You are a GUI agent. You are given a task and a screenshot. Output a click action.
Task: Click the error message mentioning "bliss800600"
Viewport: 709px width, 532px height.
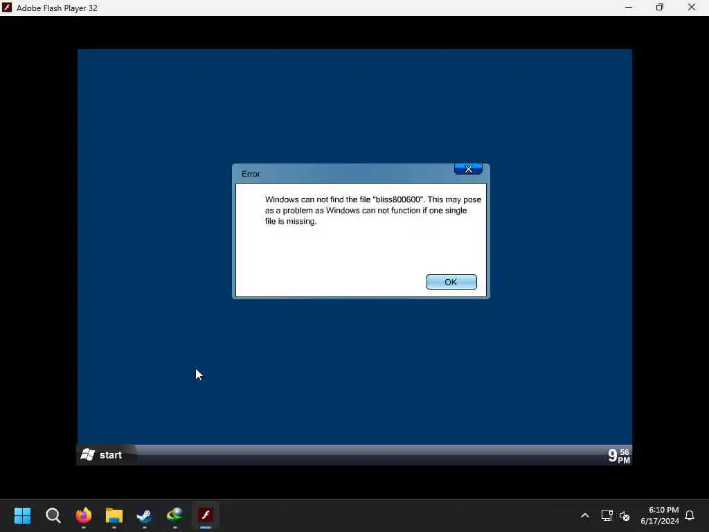373,211
